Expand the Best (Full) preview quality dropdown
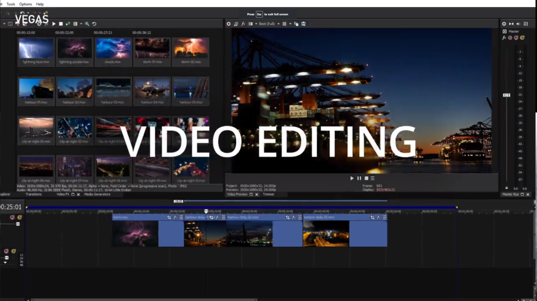This screenshot has width=537, height=301. pos(278,24)
